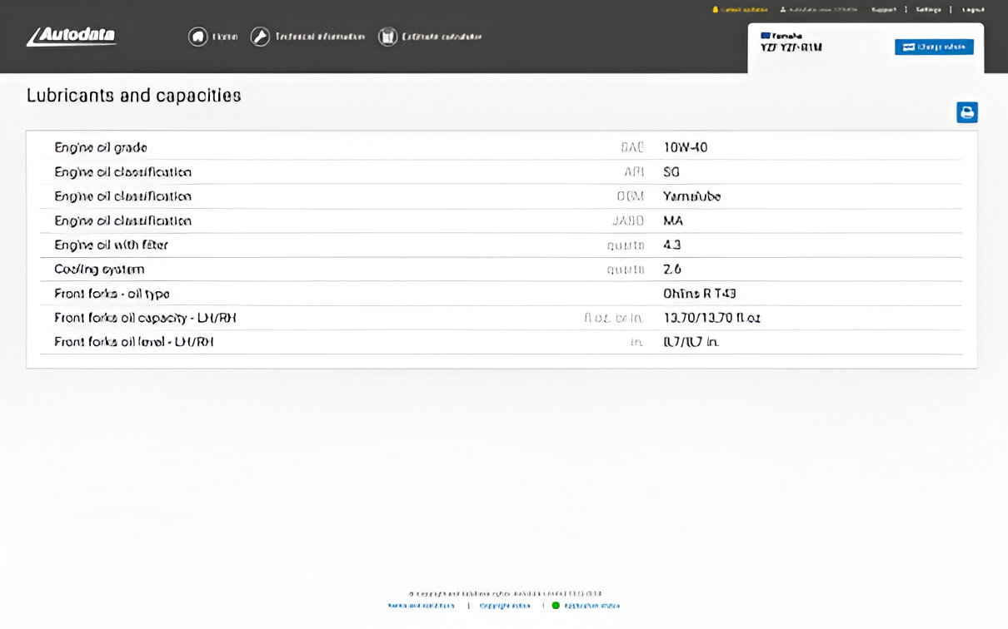Open the Estimate calculator menu

pyautogui.click(x=442, y=37)
